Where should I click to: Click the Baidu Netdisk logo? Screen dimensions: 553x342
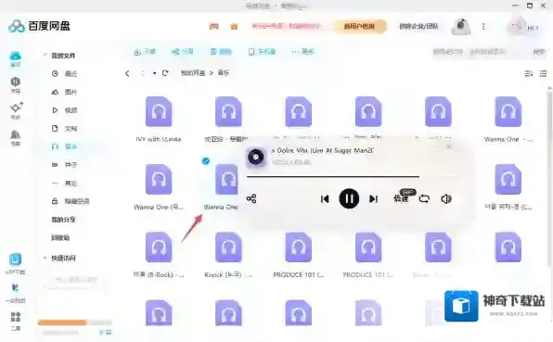(x=39, y=26)
